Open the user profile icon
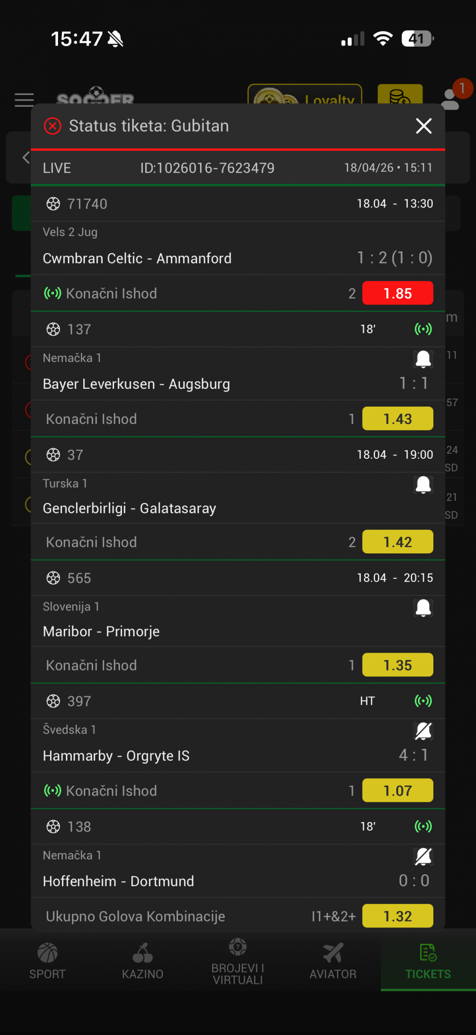 (x=450, y=98)
